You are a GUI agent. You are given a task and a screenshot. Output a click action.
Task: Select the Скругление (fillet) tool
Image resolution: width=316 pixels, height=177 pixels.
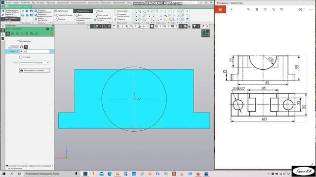coord(101,15)
